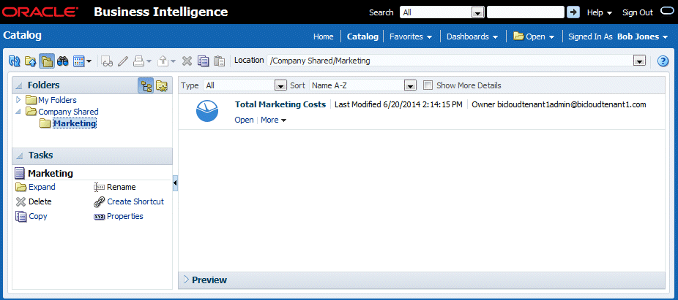
Task: Click the Delete X icon in toolbar
Action: [x=187, y=61]
